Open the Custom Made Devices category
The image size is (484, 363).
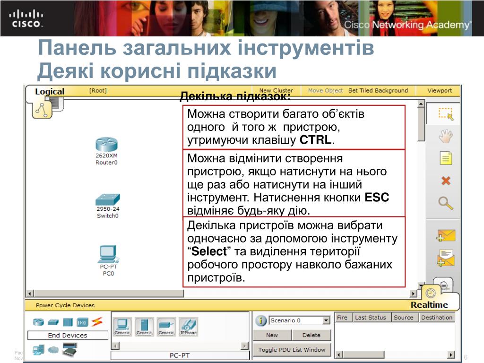click(x=69, y=350)
